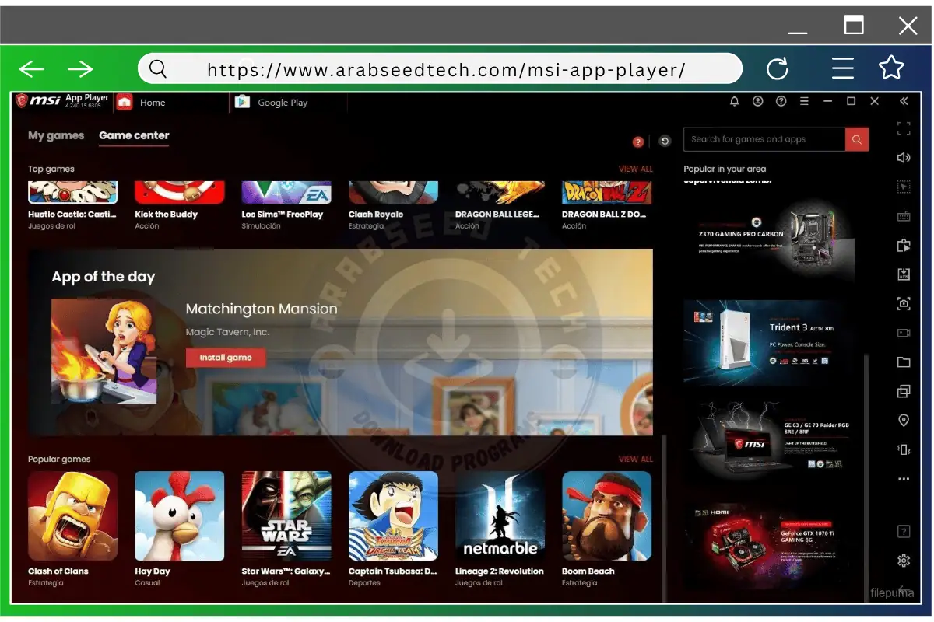
Task: Switch to the My games tab
Action: coord(55,136)
